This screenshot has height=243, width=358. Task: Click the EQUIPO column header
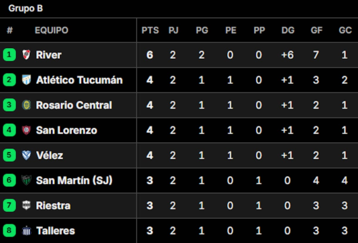(x=51, y=30)
